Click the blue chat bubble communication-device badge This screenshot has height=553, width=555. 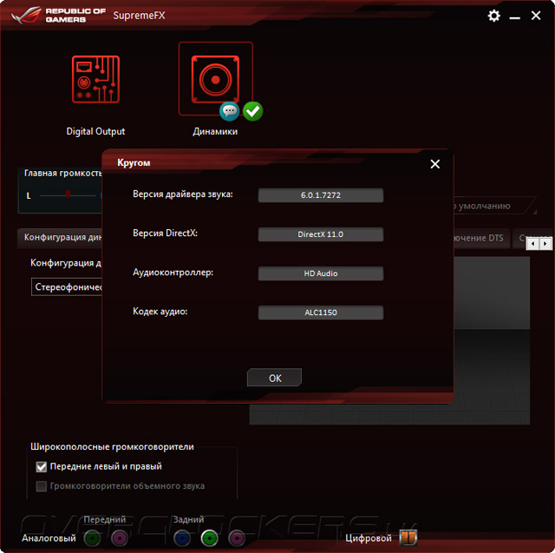point(229,111)
